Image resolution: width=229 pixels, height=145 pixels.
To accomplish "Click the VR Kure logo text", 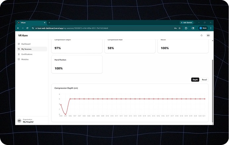I will 23,36.
